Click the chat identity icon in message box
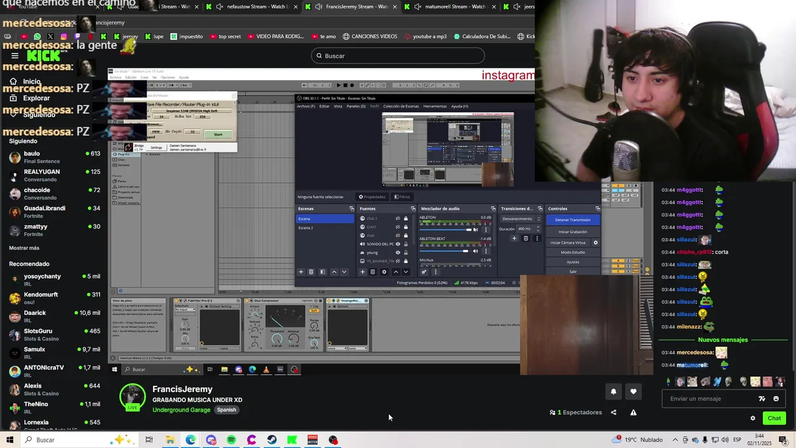The image size is (796, 448). pos(762,399)
